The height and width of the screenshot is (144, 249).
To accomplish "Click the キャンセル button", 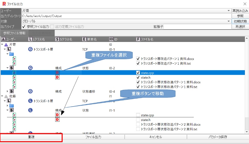I will pyautogui.click(x=156, y=137).
